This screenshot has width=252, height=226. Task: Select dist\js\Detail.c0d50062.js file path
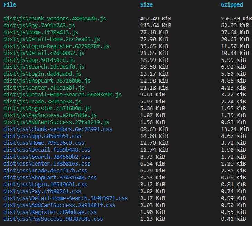pyautogui.click(x=44, y=53)
